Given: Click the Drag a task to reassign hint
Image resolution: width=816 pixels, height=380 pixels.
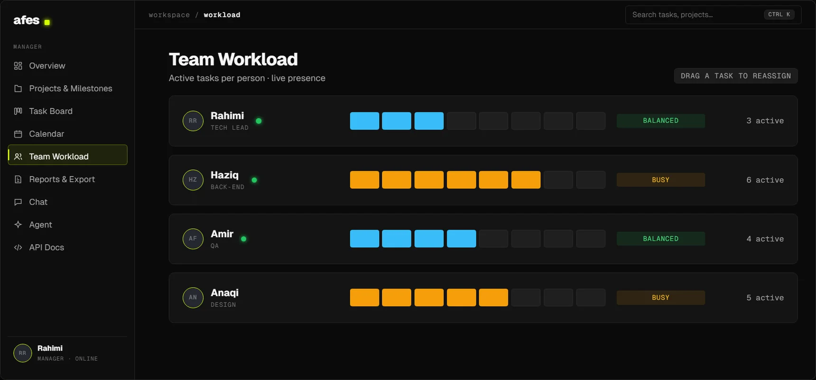Looking at the screenshot, I should [736, 76].
